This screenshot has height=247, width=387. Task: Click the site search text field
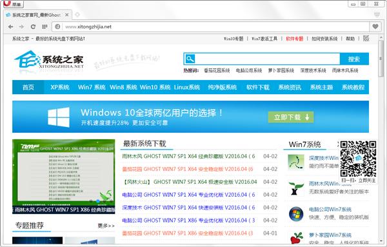(x=268, y=59)
